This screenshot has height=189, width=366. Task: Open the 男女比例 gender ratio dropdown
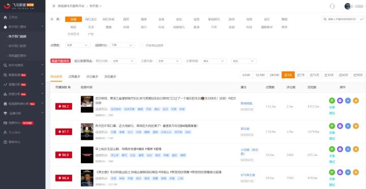point(123,61)
